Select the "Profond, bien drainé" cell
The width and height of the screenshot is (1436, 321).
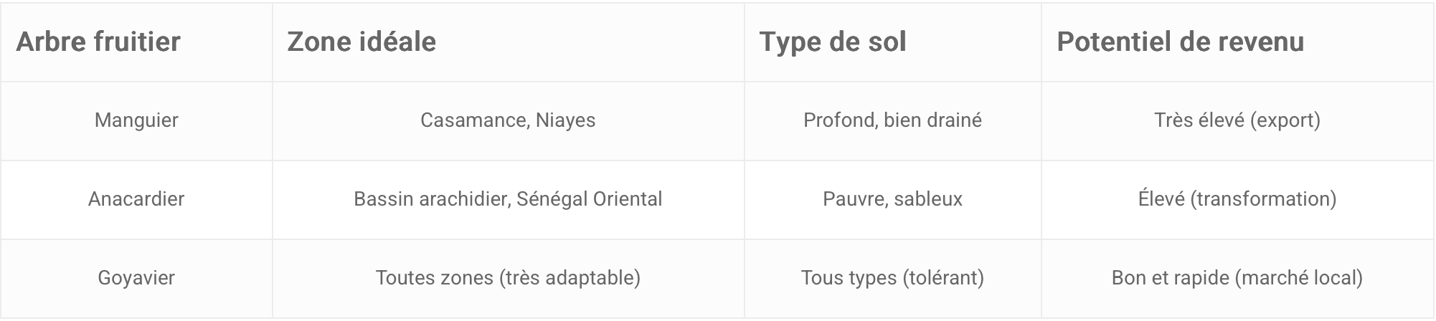click(892, 120)
